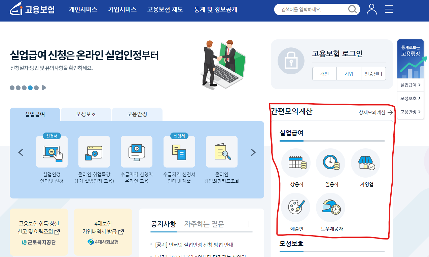The width and height of the screenshot is (429, 257).
Task: Open the user login profile icon
Action: (372, 9)
